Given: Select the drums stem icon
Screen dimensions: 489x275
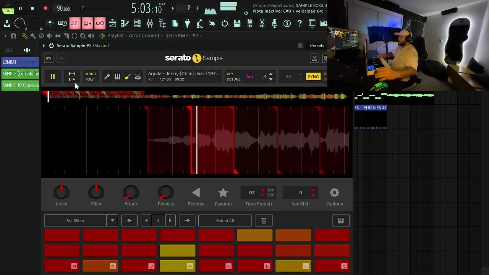Looking at the screenshot, I should click(138, 77).
